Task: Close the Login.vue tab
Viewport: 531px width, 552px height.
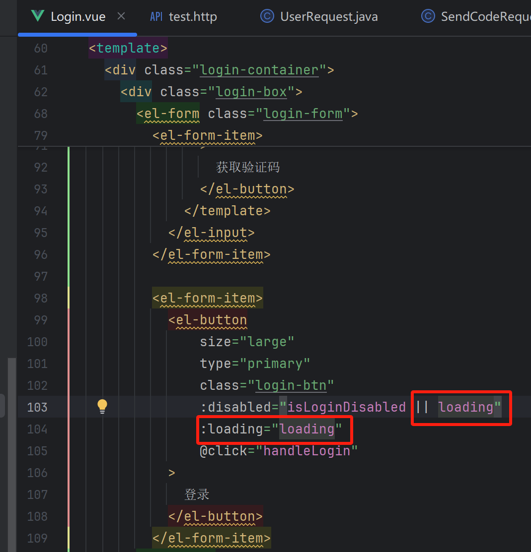Action: [121, 16]
